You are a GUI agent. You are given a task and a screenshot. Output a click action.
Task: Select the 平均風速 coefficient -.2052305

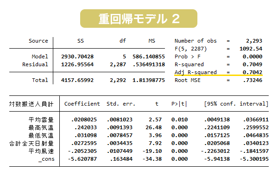tap(82, 151)
